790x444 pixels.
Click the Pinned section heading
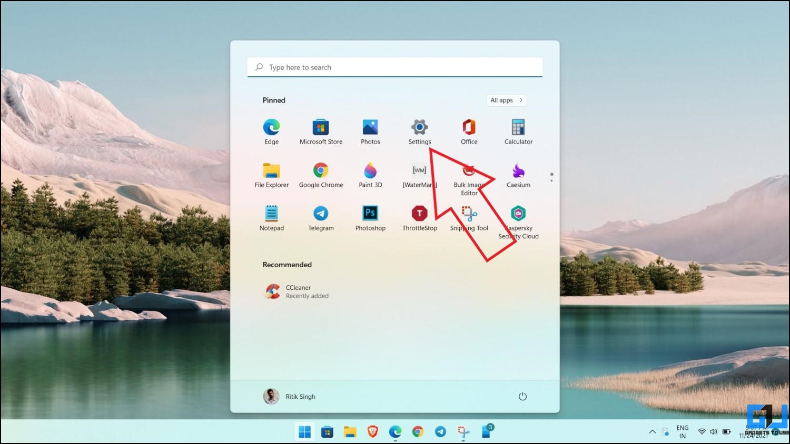[274, 100]
